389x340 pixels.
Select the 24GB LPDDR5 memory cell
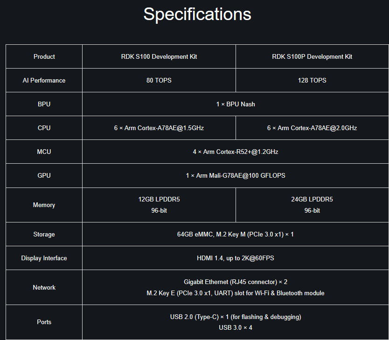click(312, 200)
